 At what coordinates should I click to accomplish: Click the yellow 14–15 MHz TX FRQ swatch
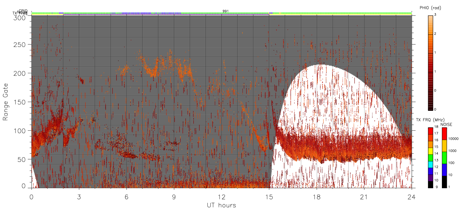430,151
